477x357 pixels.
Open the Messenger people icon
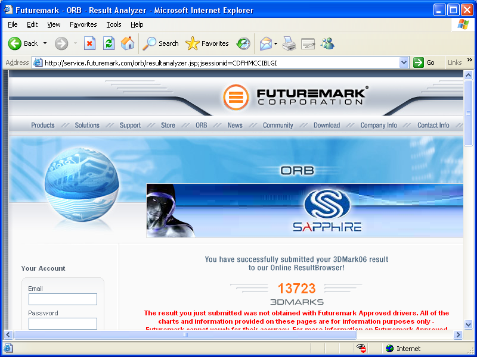[x=327, y=43]
